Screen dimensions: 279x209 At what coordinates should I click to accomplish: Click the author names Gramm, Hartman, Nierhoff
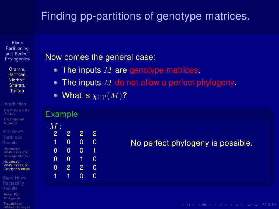(x=17, y=74)
